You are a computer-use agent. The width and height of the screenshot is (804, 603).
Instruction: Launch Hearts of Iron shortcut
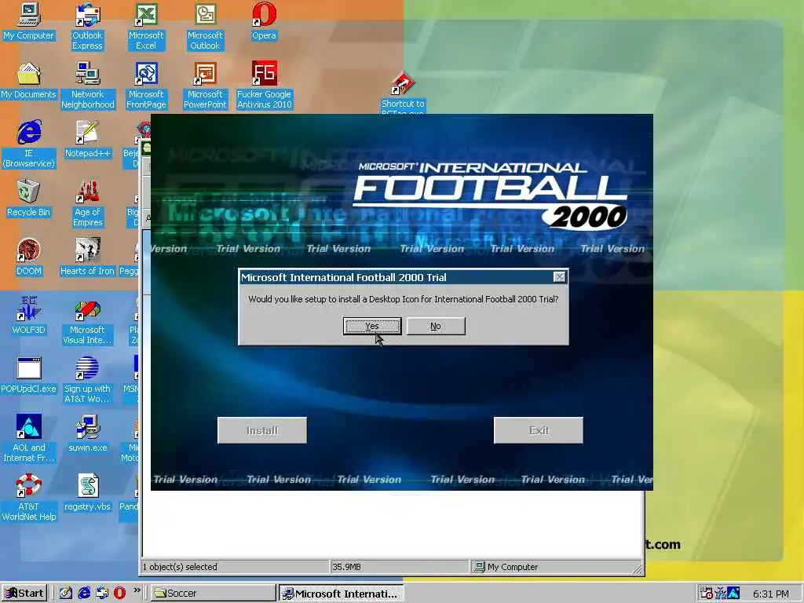87,258
